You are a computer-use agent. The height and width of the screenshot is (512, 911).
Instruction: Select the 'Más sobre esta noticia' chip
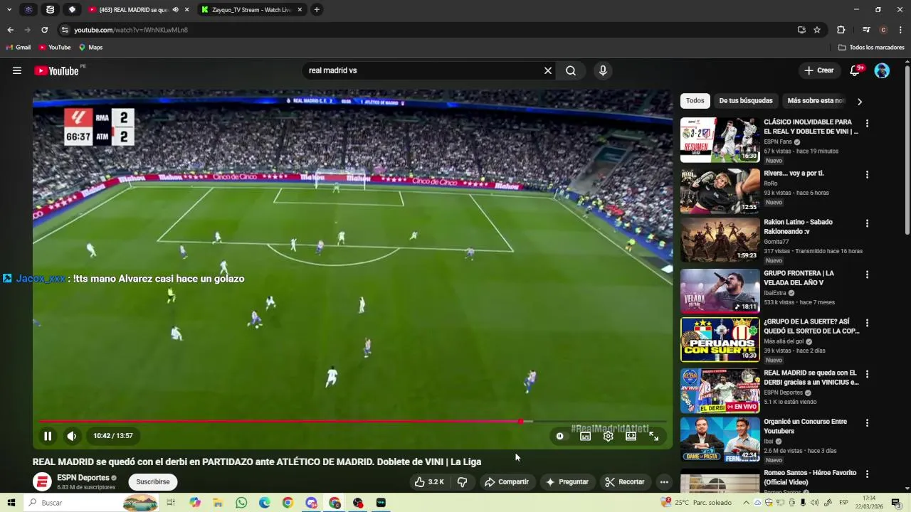pos(816,101)
